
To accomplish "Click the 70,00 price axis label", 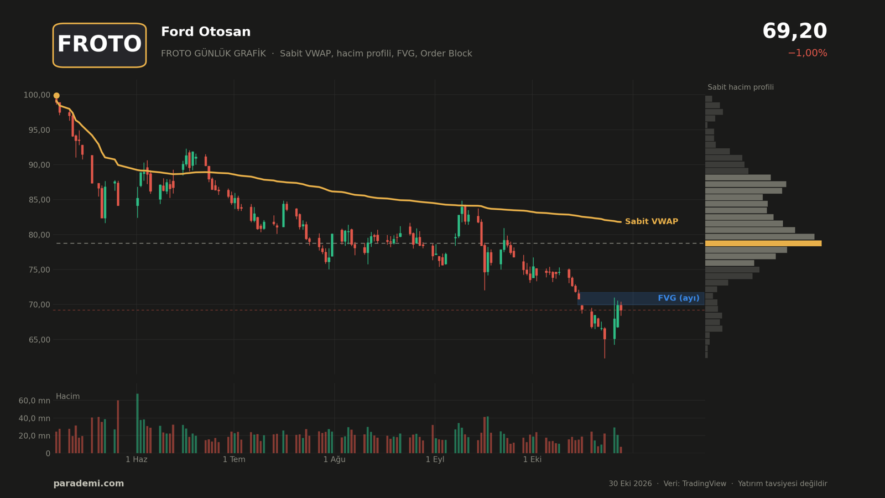I will coord(39,305).
